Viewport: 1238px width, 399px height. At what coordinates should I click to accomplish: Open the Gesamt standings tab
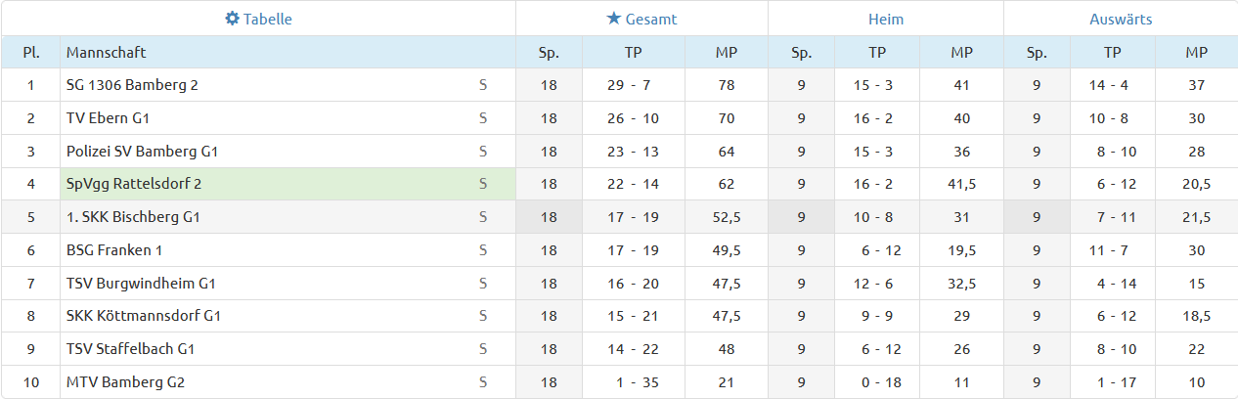pyautogui.click(x=641, y=19)
